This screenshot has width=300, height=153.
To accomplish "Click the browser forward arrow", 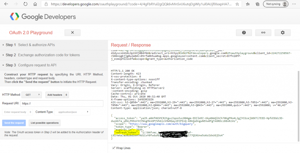I will pos(16,4).
